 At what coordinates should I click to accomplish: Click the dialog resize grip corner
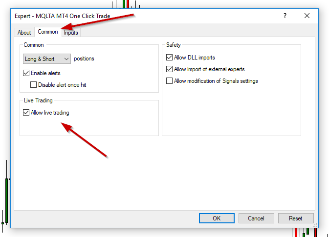315,225
